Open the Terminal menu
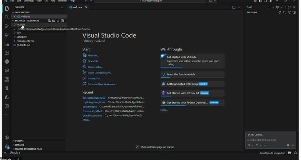301x160 pixels. point(62,1)
